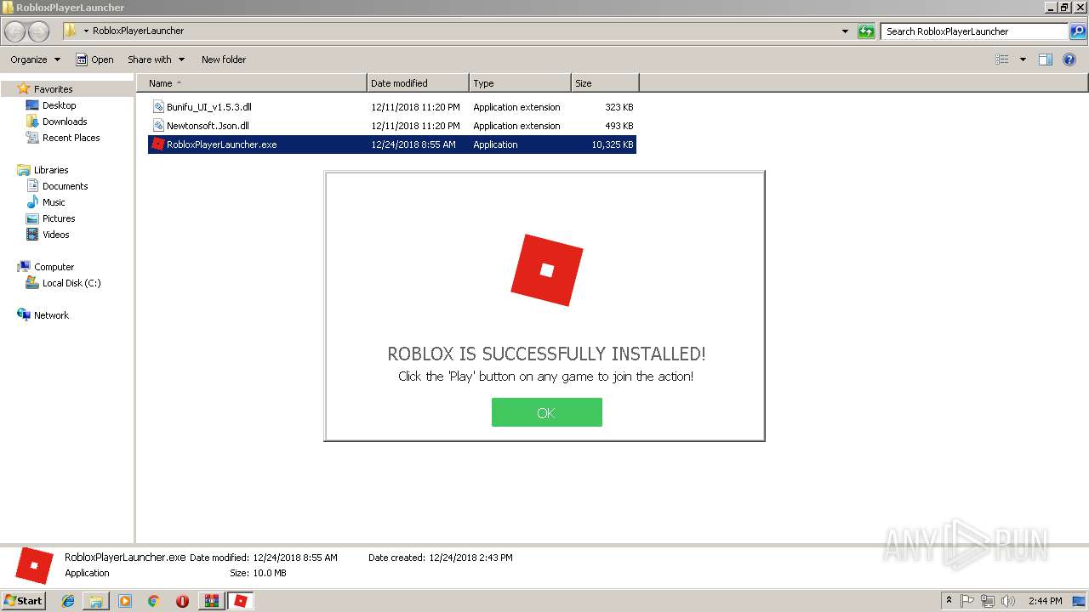Open Local Disk (C:)
Image resolution: width=1089 pixels, height=612 pixels.
71,283
